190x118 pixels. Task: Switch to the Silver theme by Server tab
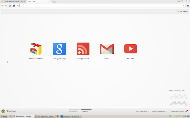click(14, 2)
